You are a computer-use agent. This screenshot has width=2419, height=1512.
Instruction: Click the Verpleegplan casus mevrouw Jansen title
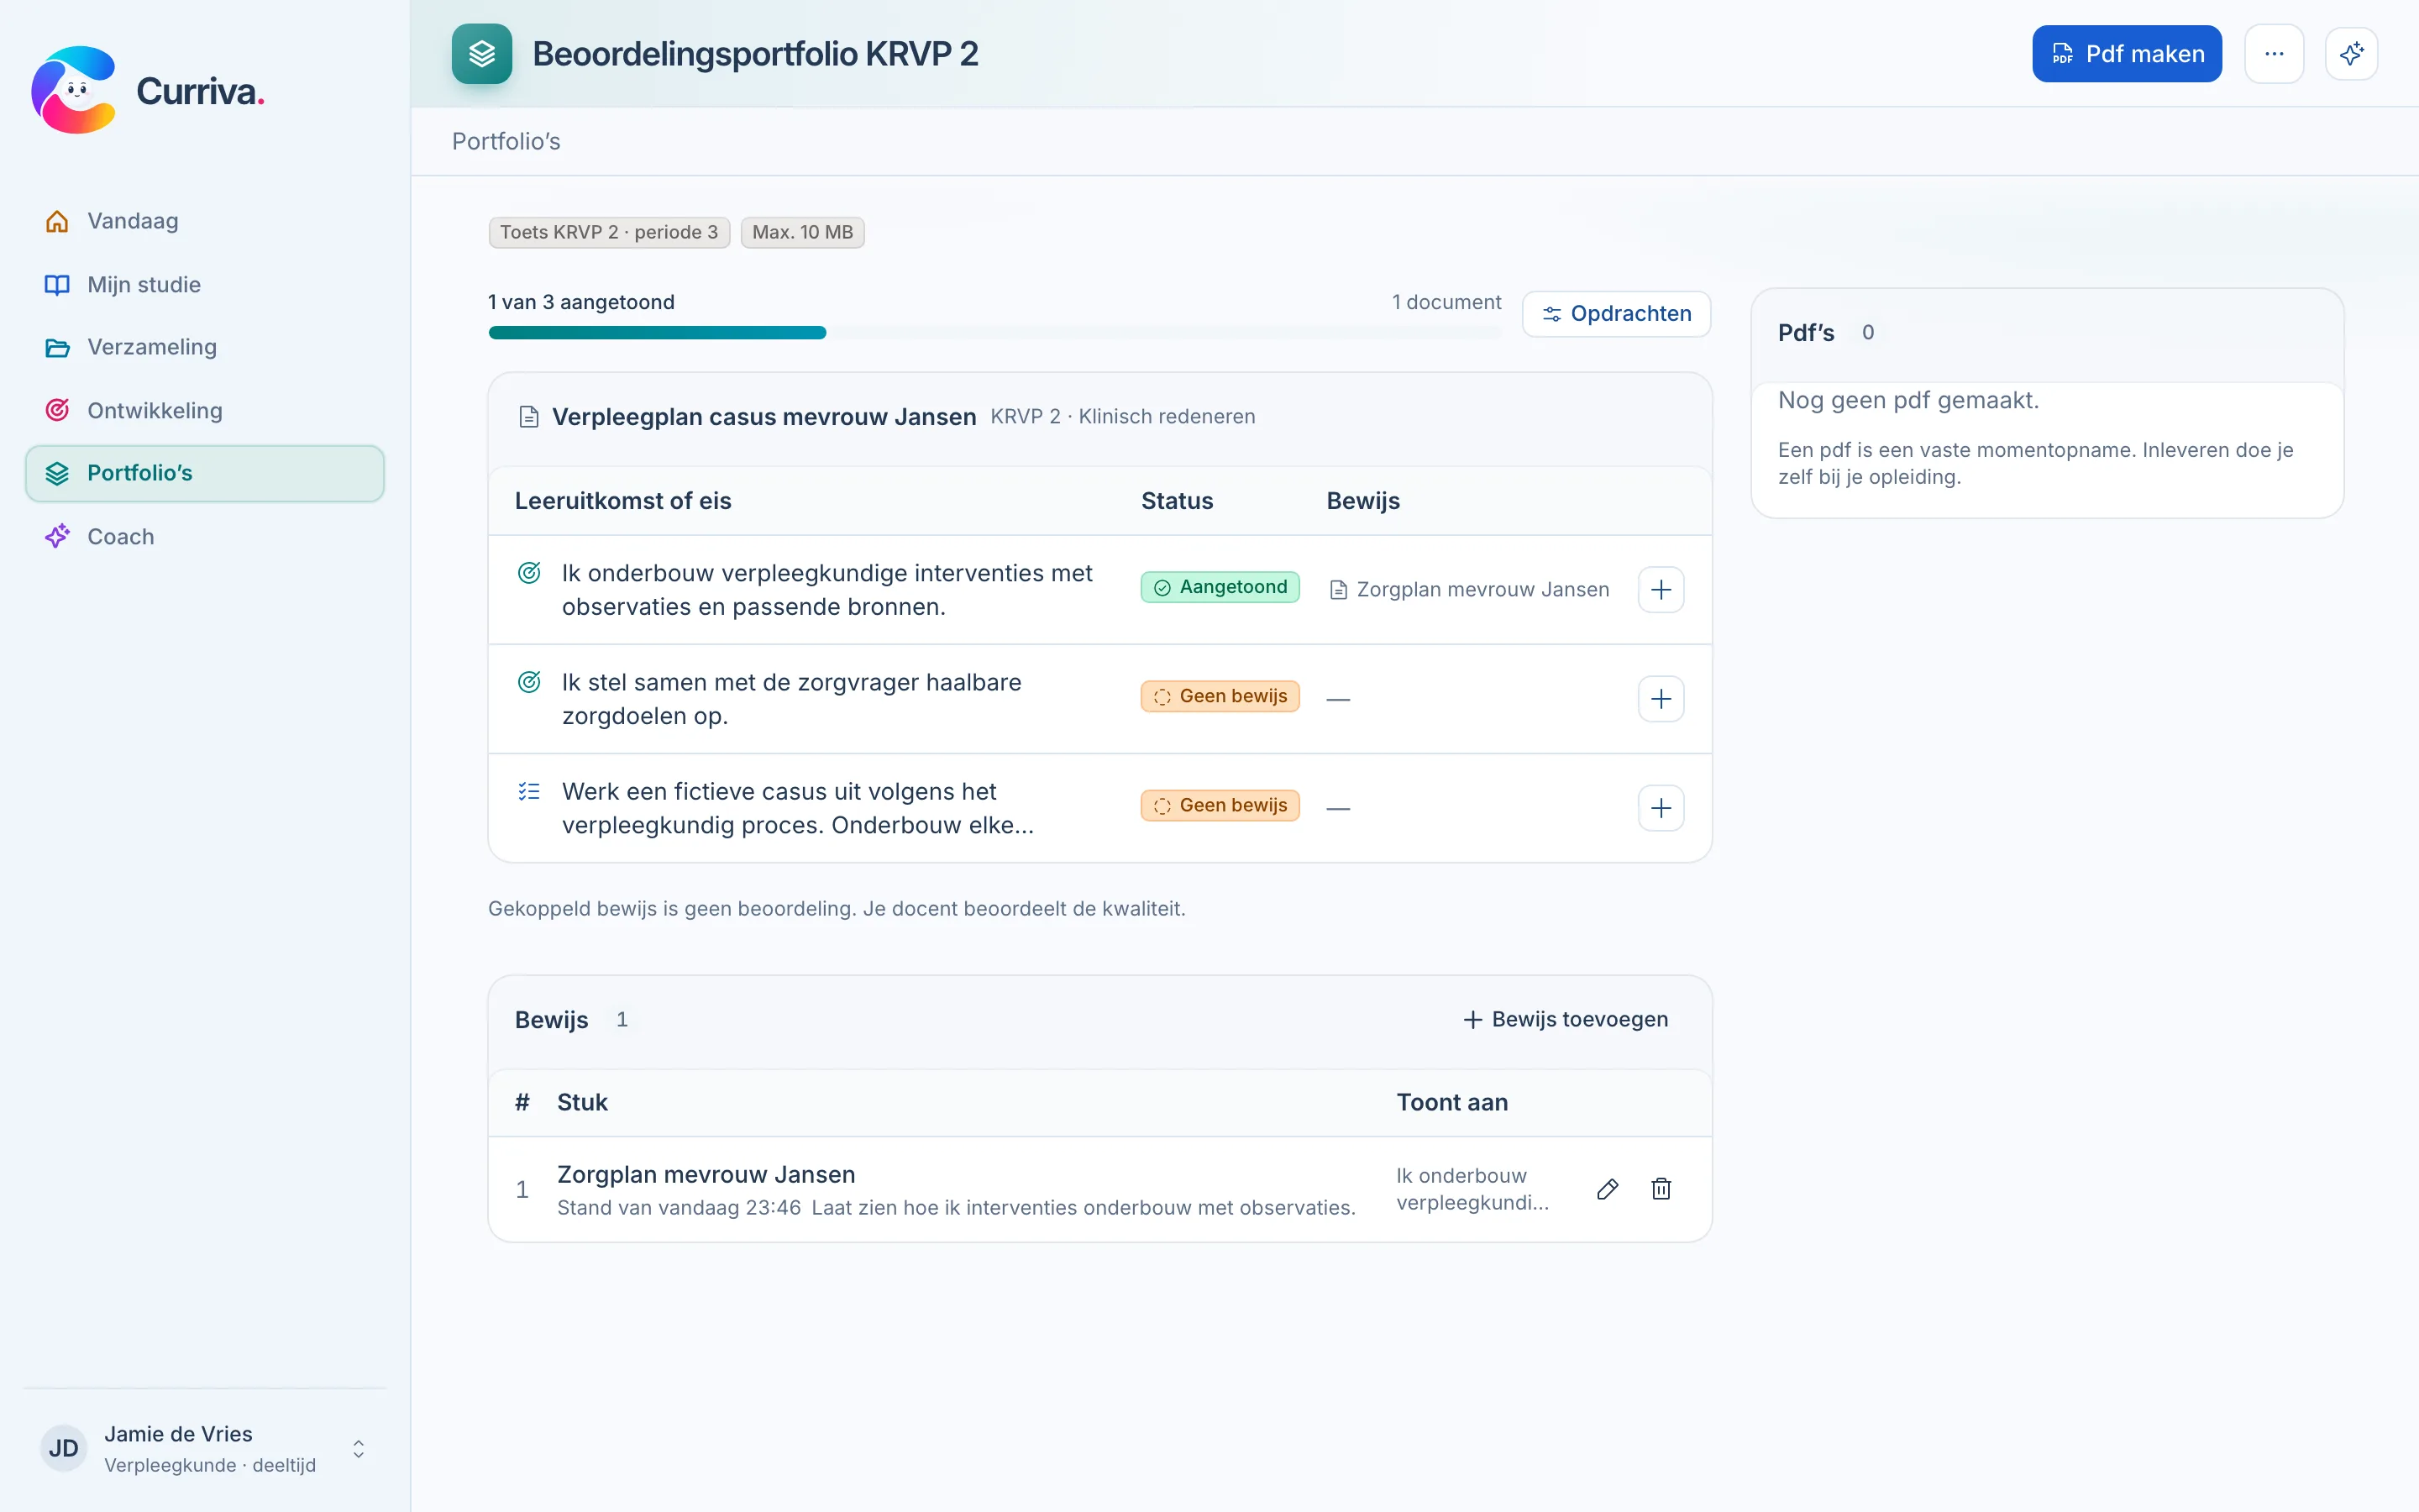tap(763, 417)
